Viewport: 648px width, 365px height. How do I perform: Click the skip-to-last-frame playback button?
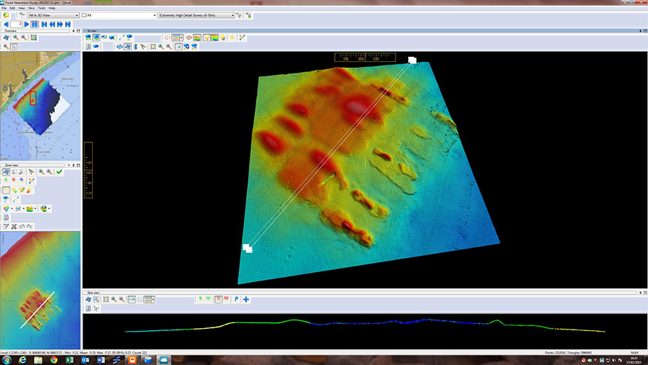coord(68,24)
